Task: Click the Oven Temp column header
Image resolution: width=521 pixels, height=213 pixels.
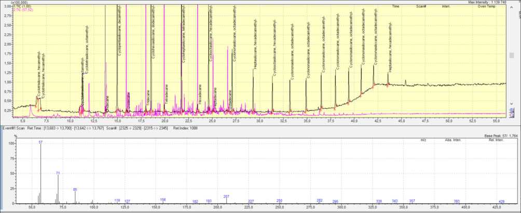Action: point(486,6)
